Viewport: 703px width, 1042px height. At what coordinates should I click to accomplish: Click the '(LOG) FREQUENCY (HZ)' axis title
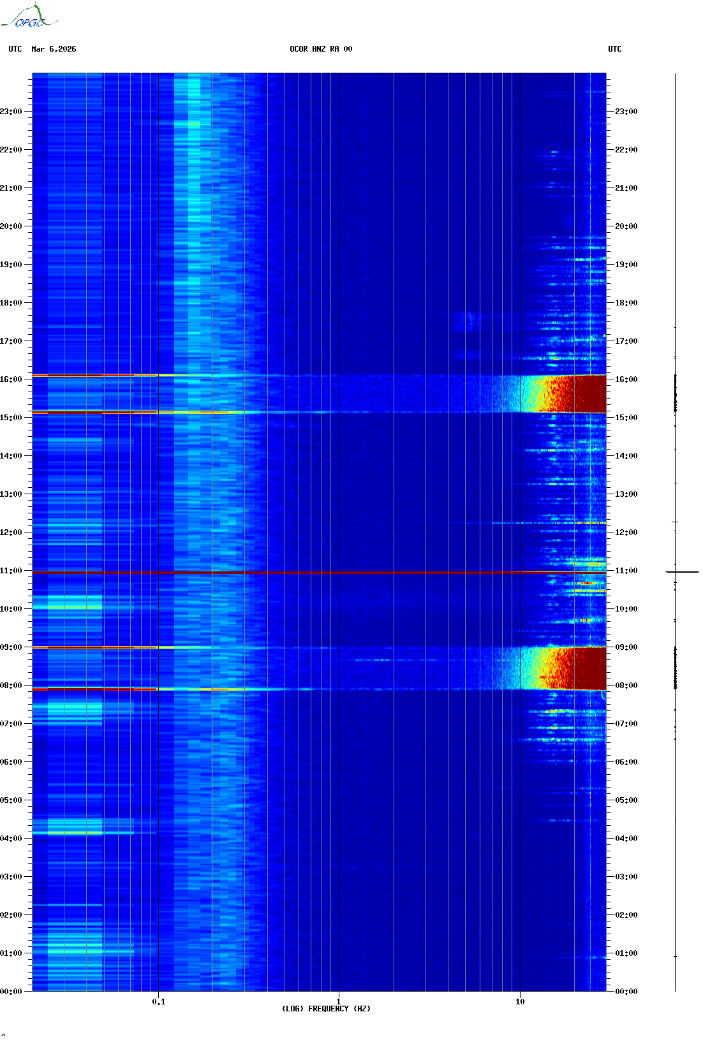(x=326, y=1009)
